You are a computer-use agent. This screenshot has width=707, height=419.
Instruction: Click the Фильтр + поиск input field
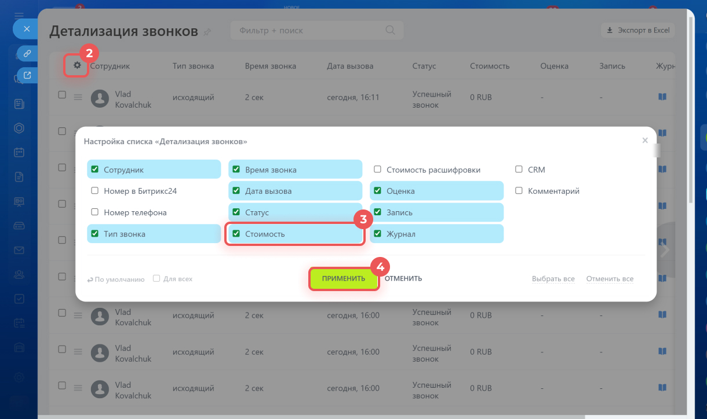tap(307, 30)
